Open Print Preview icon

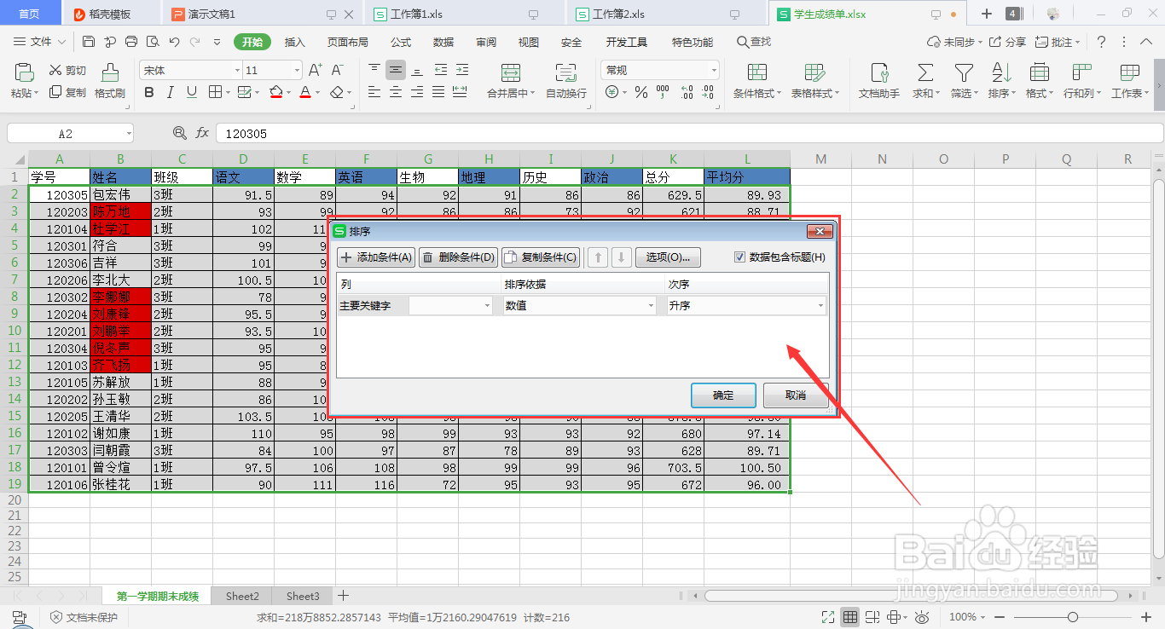click(x=153, y=42)
